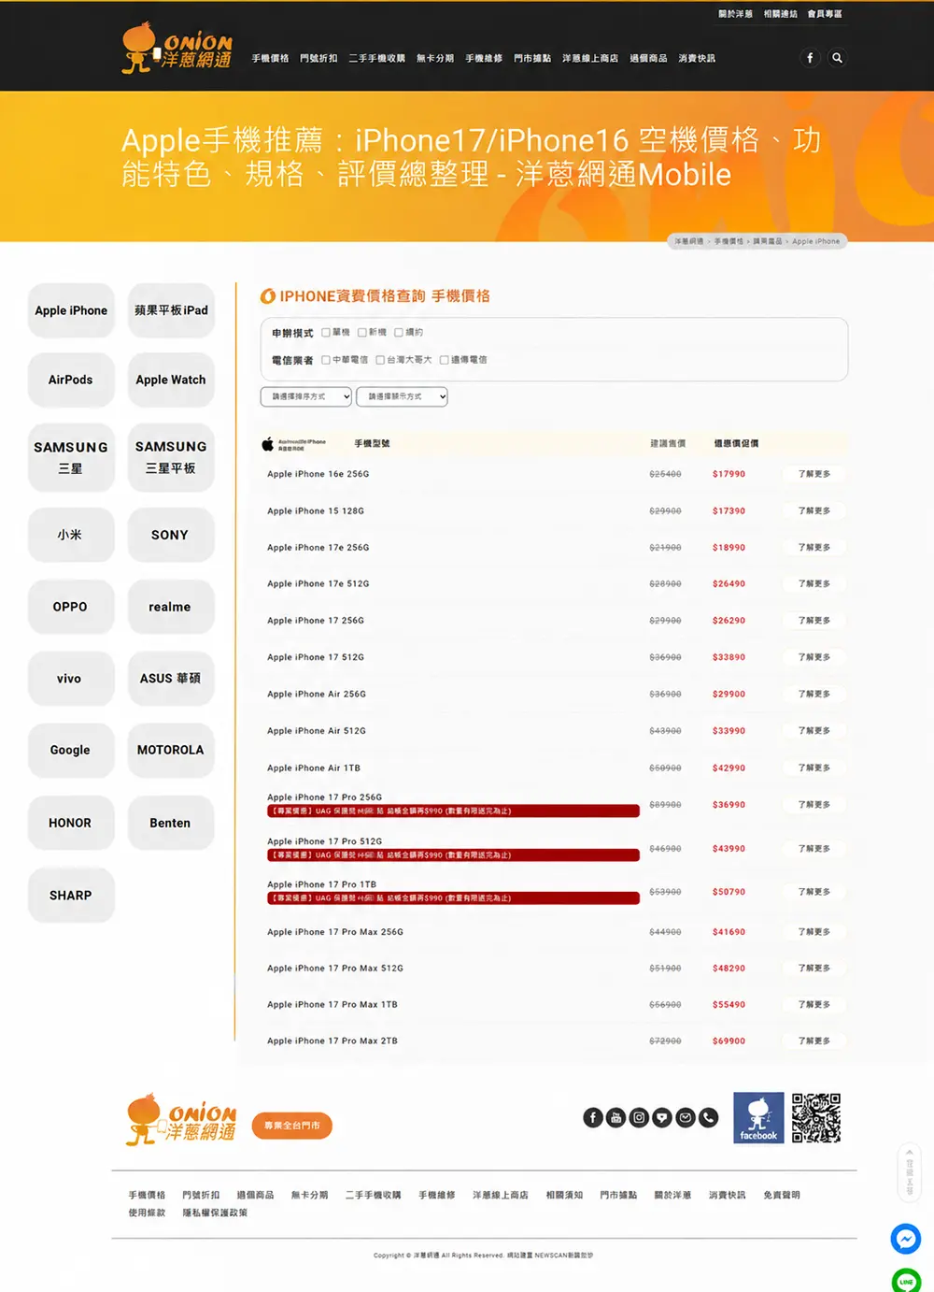Click the footer chat bubble round icon
Screen dimensions: 934x1292
[662, 1117]
